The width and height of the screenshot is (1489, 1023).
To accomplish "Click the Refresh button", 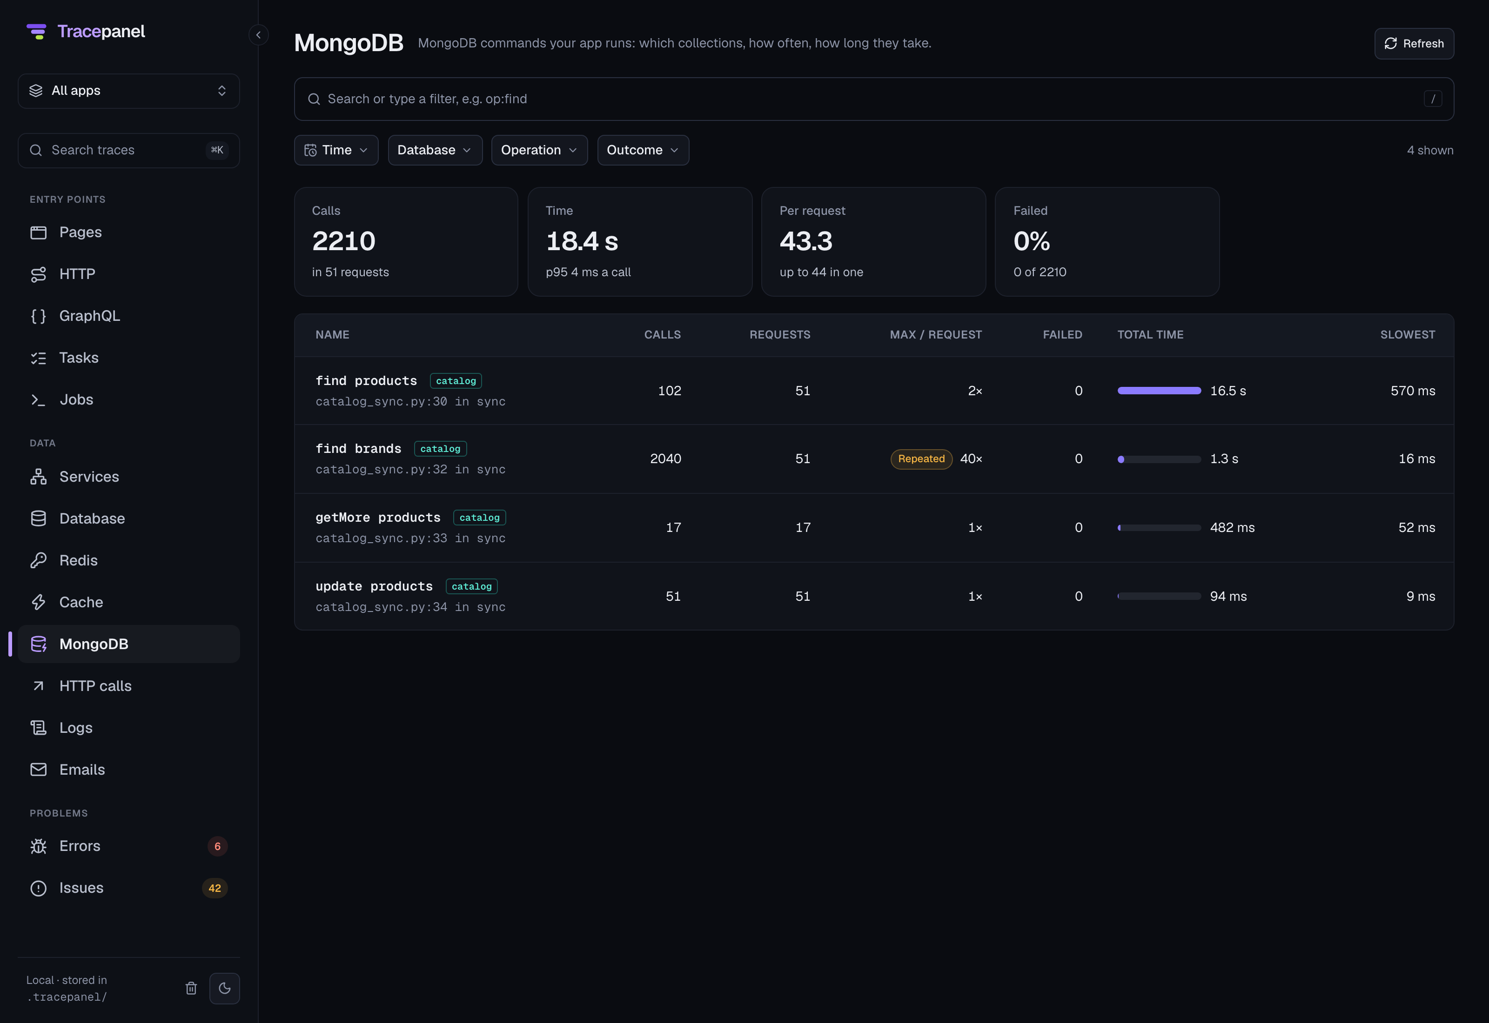I will [x=1414, y=44].
